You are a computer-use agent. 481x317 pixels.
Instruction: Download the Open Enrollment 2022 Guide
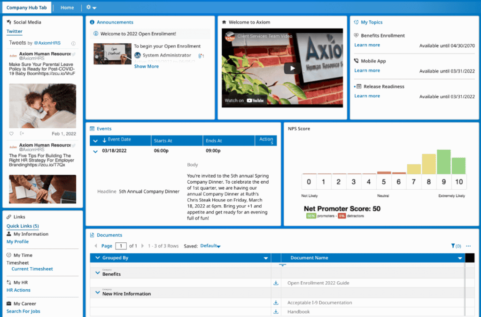point(275,283)
